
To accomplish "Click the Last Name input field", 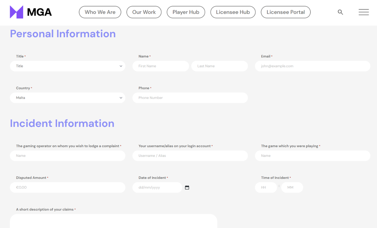I will pos(219,66).
